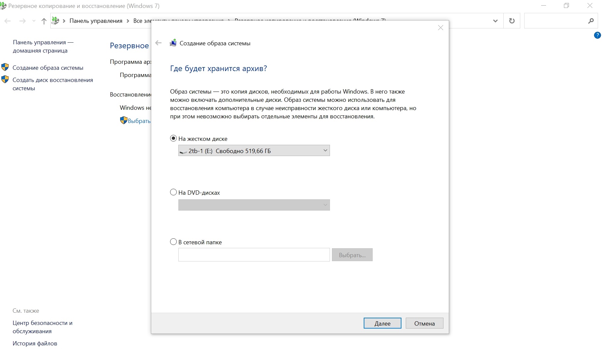Image resolution: width=602 pixels, height=357 pixels.
Task: Click the search magnifier icon
Action: 591,21
